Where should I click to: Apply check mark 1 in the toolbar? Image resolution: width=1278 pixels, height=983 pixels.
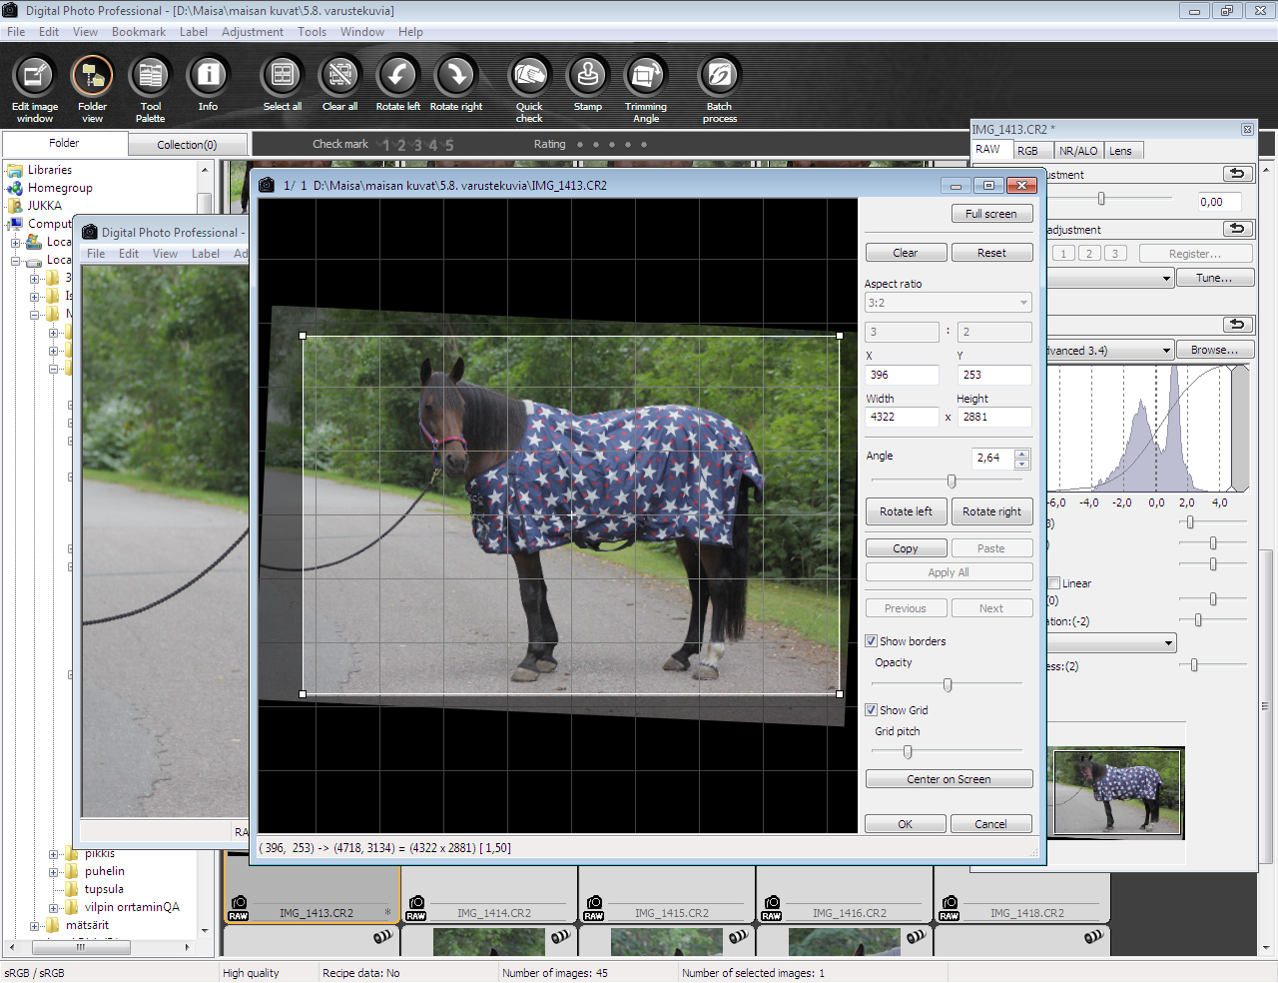coord(386,145)
